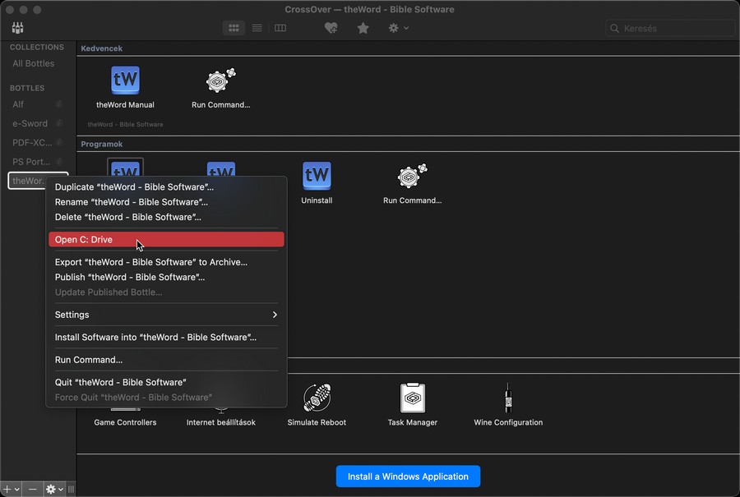Choose Delete "theWord - Bible Software"
This screenshot has height=497, width=740.
(x=166, y=217)
